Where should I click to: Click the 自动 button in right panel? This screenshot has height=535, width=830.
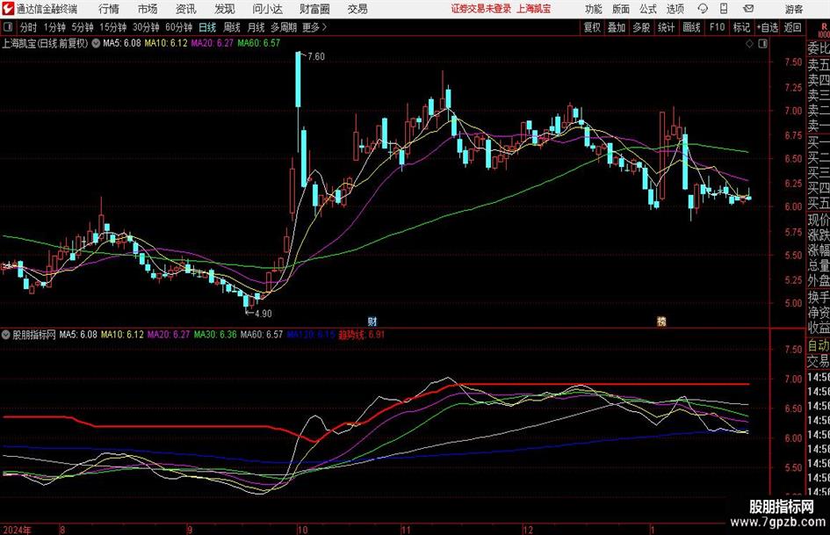[x=819, y=346]
